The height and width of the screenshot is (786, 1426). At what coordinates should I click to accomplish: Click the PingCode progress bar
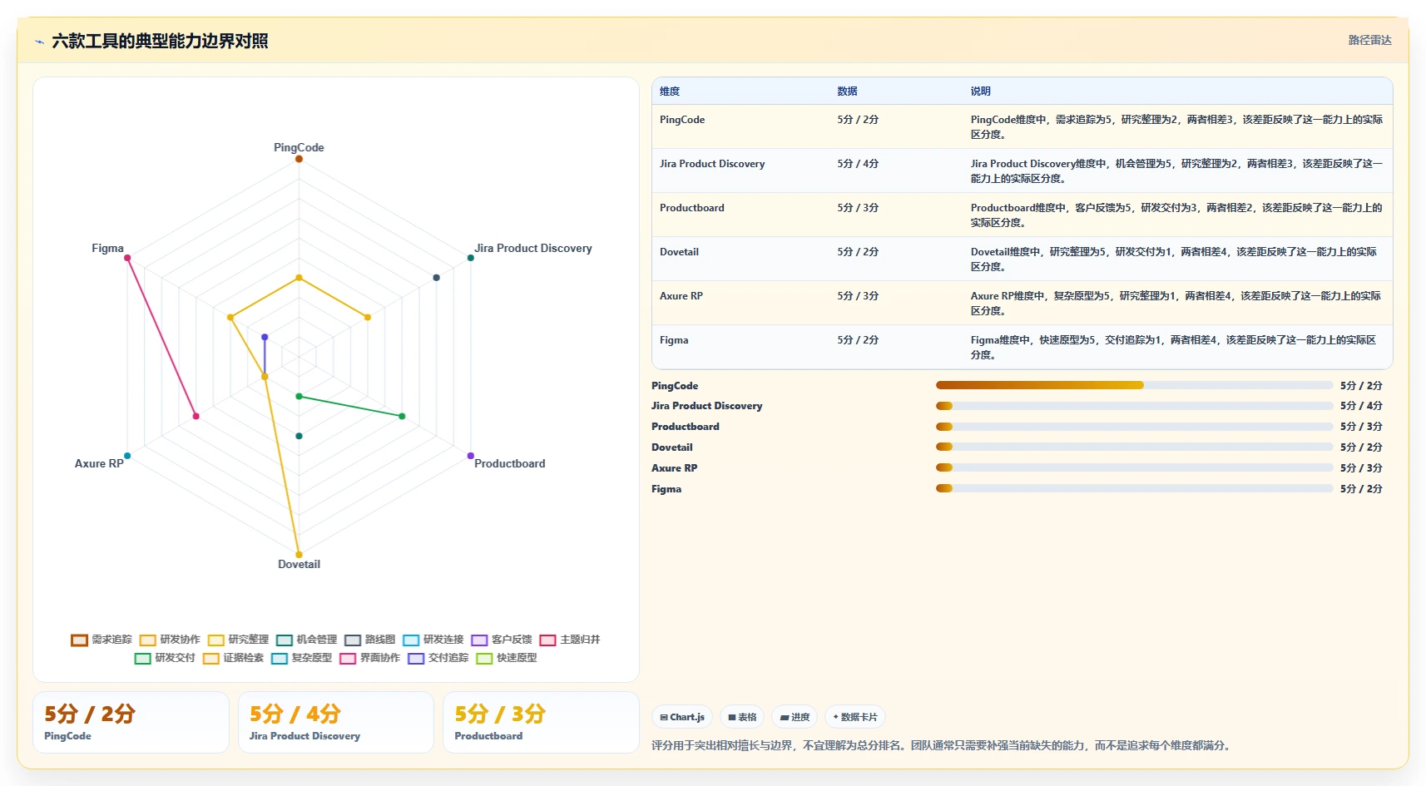(1134, 385)
